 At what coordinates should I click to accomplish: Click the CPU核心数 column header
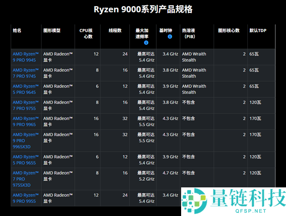pyautogui.click(x=86, y=33)
